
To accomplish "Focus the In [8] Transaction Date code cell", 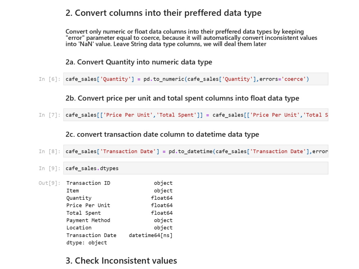I will (x=196, y=151).
